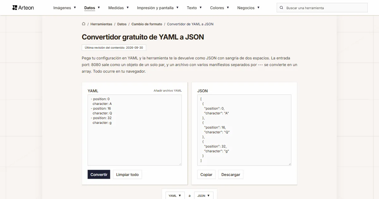Click the home icon in breadcrumb

[84, 24]
